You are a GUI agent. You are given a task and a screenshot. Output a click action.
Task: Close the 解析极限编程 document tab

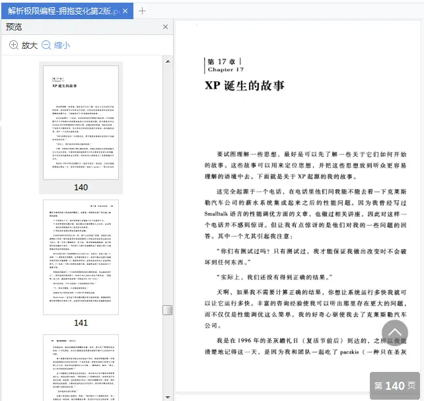pos(125,11)
